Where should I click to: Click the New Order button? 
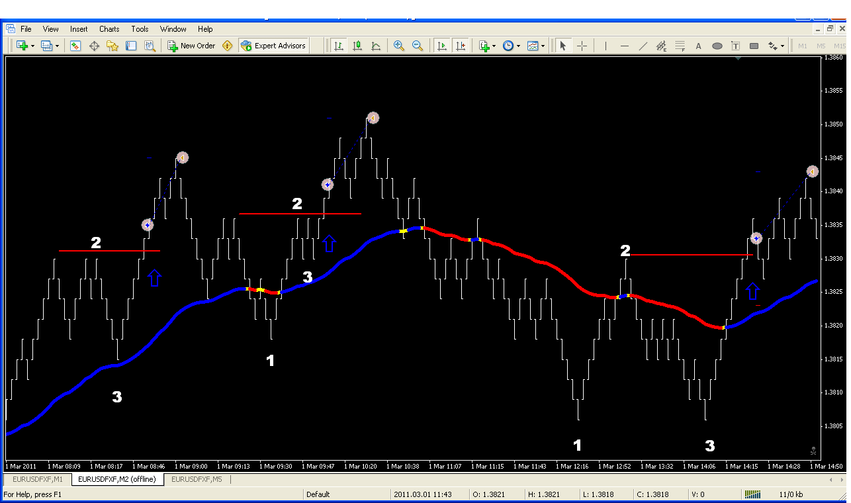click(191, 46)
